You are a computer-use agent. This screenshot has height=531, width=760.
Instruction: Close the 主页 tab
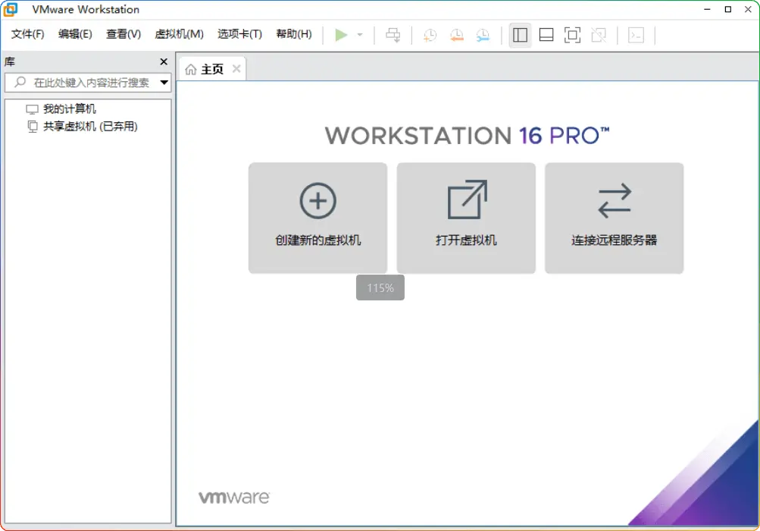[236, 69]
